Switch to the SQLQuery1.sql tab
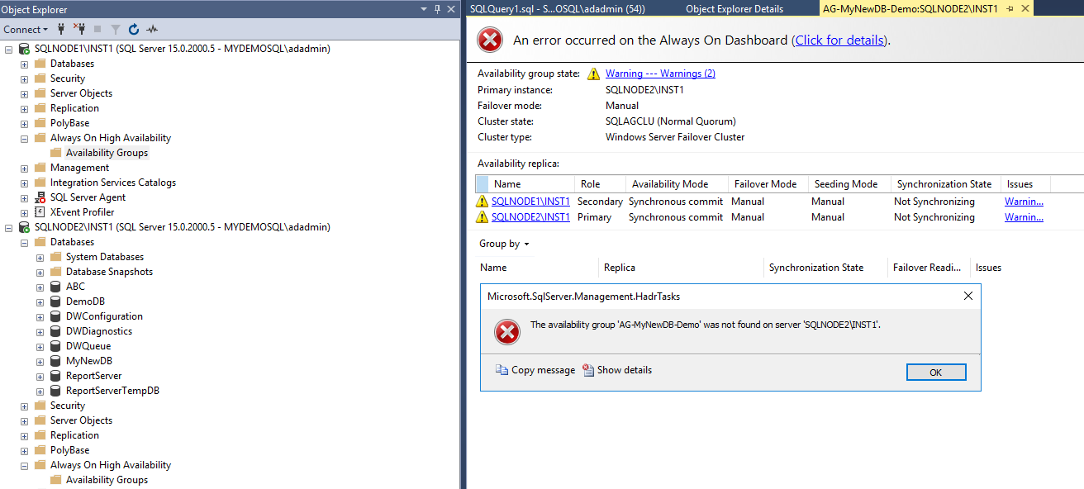The height and width of the screenshot is (489, 1084). (x=556, y=8)
